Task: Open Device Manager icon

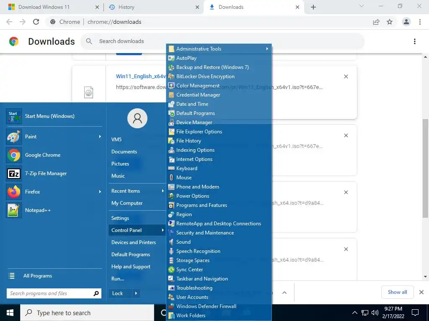Action: (171, 122)
